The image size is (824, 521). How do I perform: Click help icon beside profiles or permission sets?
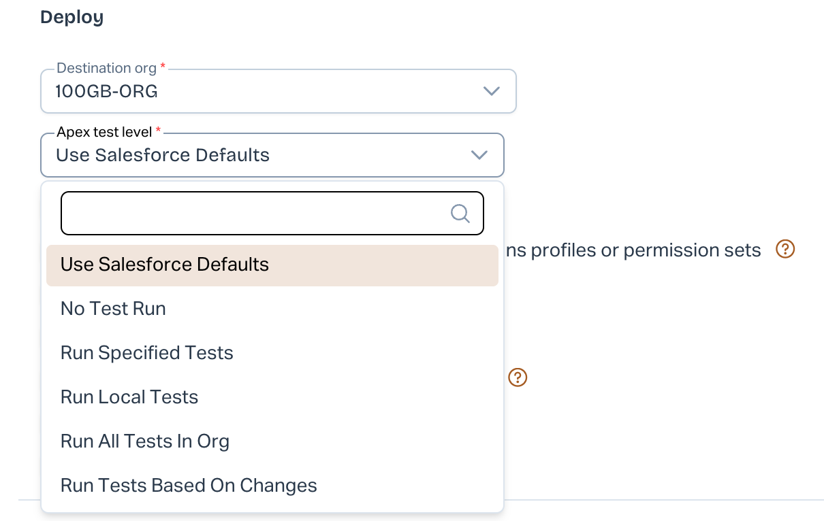pos(785,250)
